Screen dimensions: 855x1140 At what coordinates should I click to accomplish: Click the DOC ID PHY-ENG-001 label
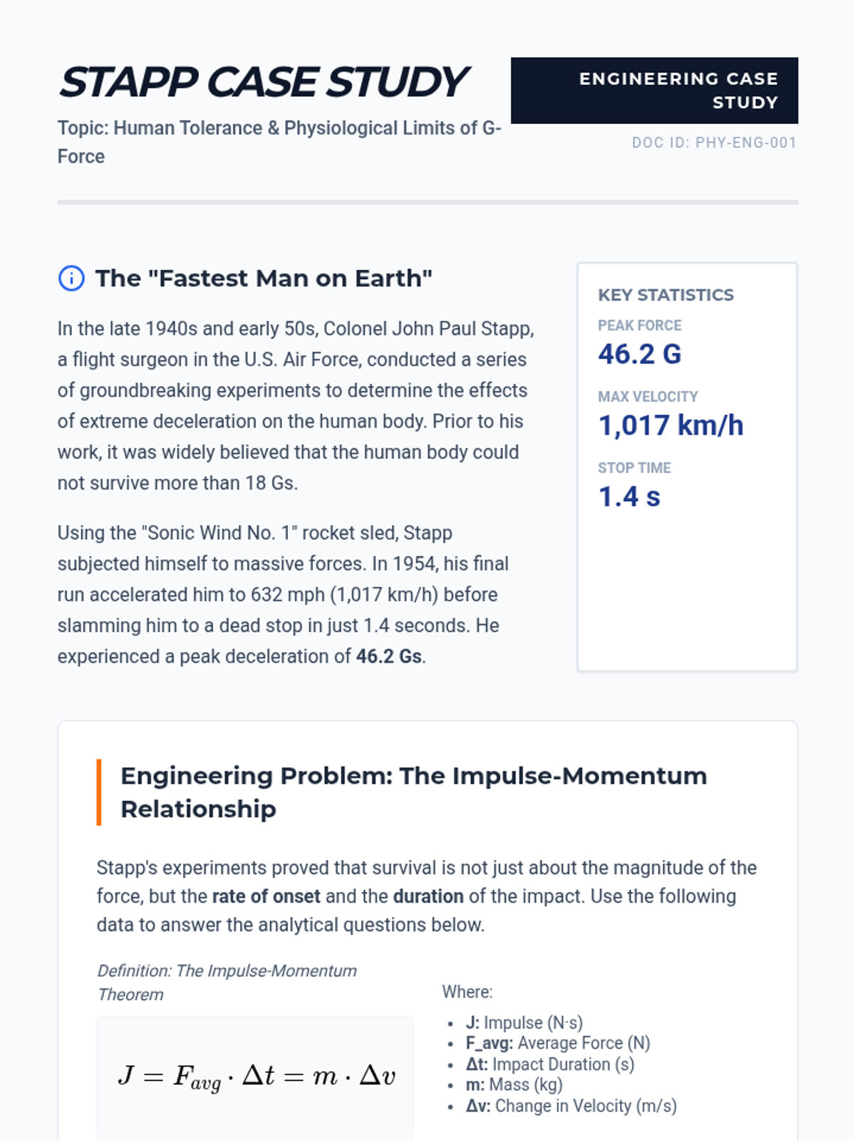[714, 142]
